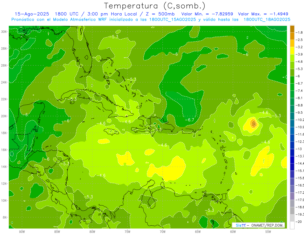
Task: Click the Sismet logo in map corner
Action: pyautogui.click(x=241, y=225)
